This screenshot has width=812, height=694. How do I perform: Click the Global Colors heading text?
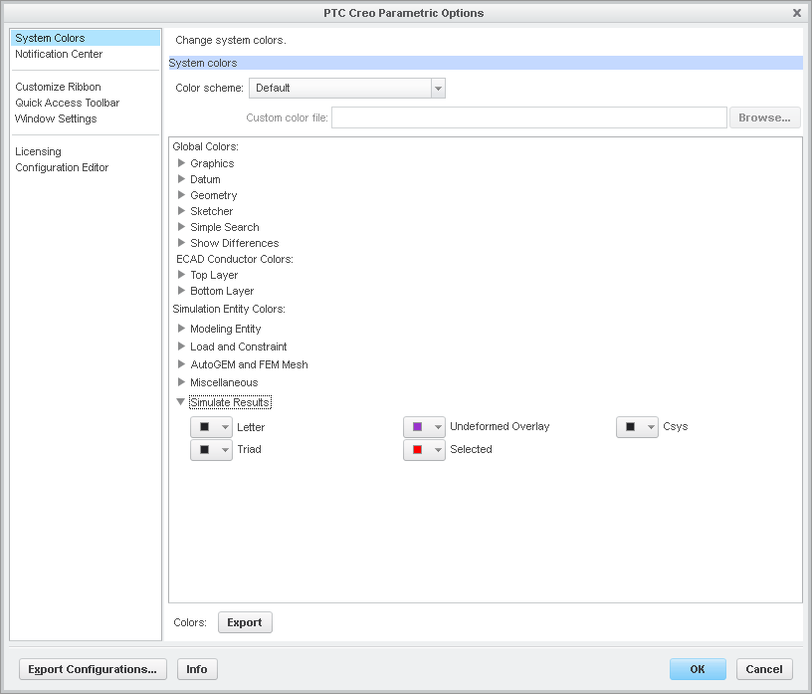[x=206, y=146]
